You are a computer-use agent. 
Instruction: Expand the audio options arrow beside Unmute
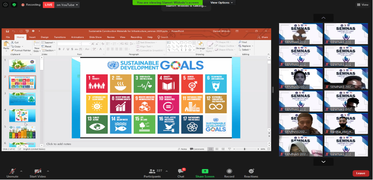[21, 171]
